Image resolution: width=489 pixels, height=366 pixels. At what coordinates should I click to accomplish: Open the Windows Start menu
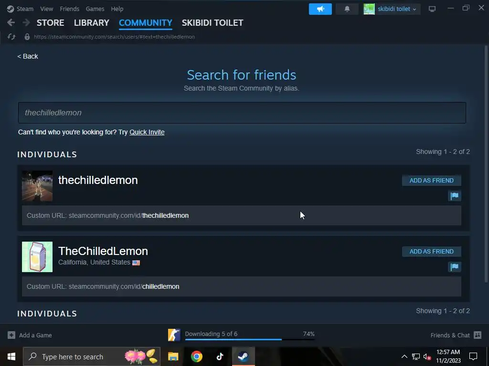pos(11,356)
